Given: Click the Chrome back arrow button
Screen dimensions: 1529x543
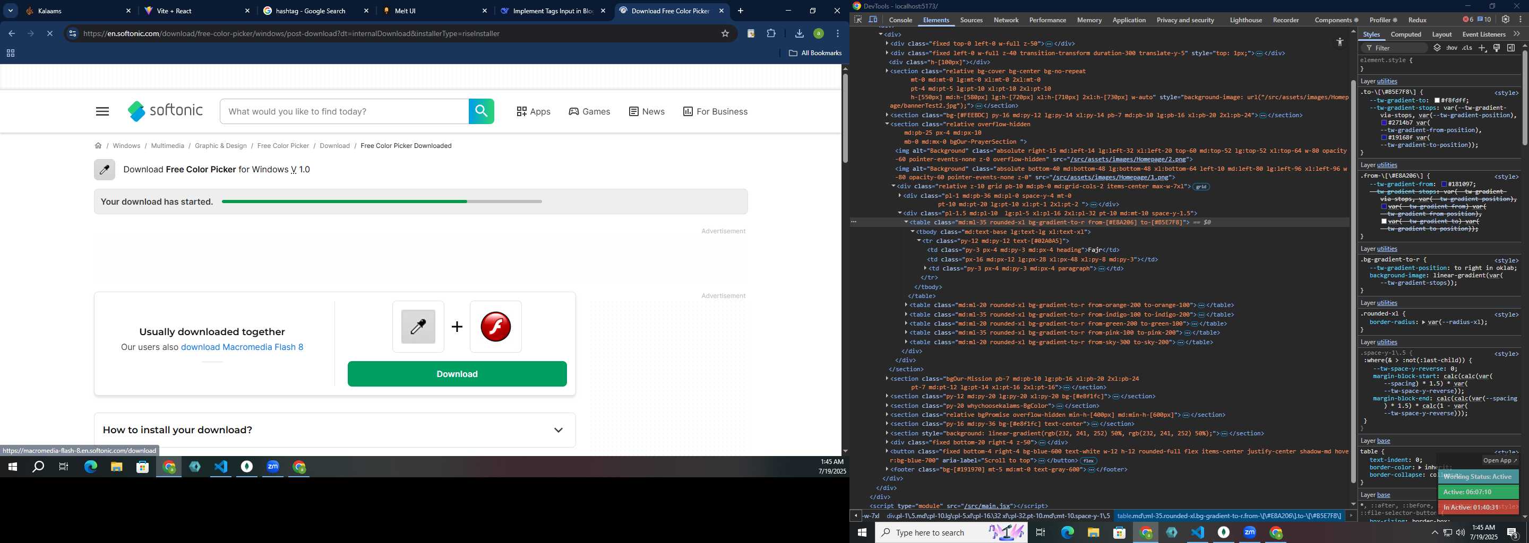Looking at the screenshot, I should pos(11,34).
